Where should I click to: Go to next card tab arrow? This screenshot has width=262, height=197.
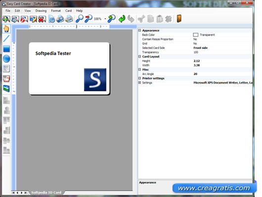click(x=22, y=193)
